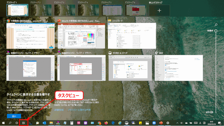The height and width of the screenshot is (126, 224).
Task: Open taskbar search magnifier icon
Action: pyautogui.click(x=10, y=123)
